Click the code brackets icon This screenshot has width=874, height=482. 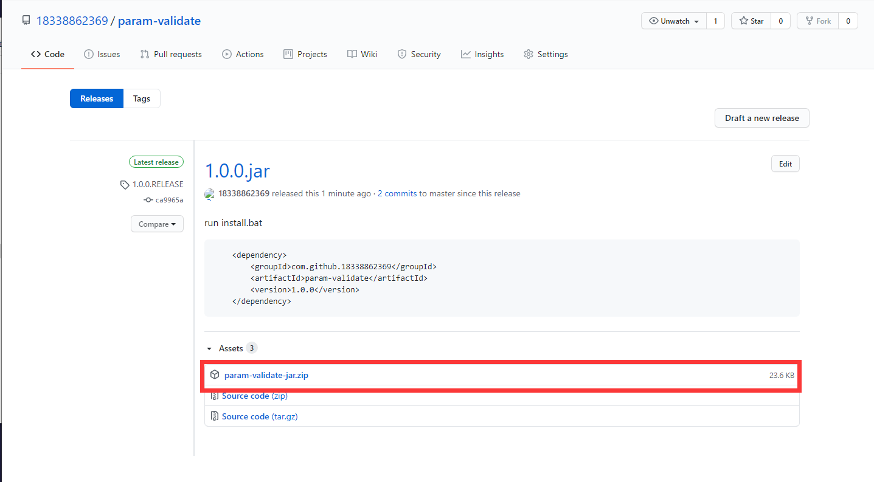tap(36, 54)
